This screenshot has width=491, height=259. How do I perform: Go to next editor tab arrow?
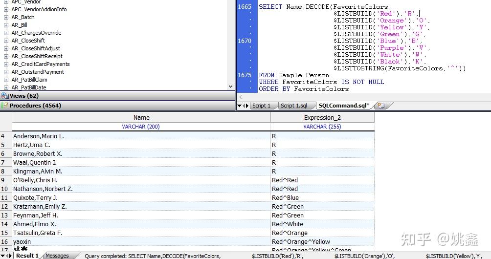pyautogui.click(x=247, y=106)
